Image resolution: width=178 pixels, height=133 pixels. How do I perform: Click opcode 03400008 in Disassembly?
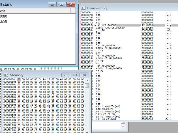point(147,30)
